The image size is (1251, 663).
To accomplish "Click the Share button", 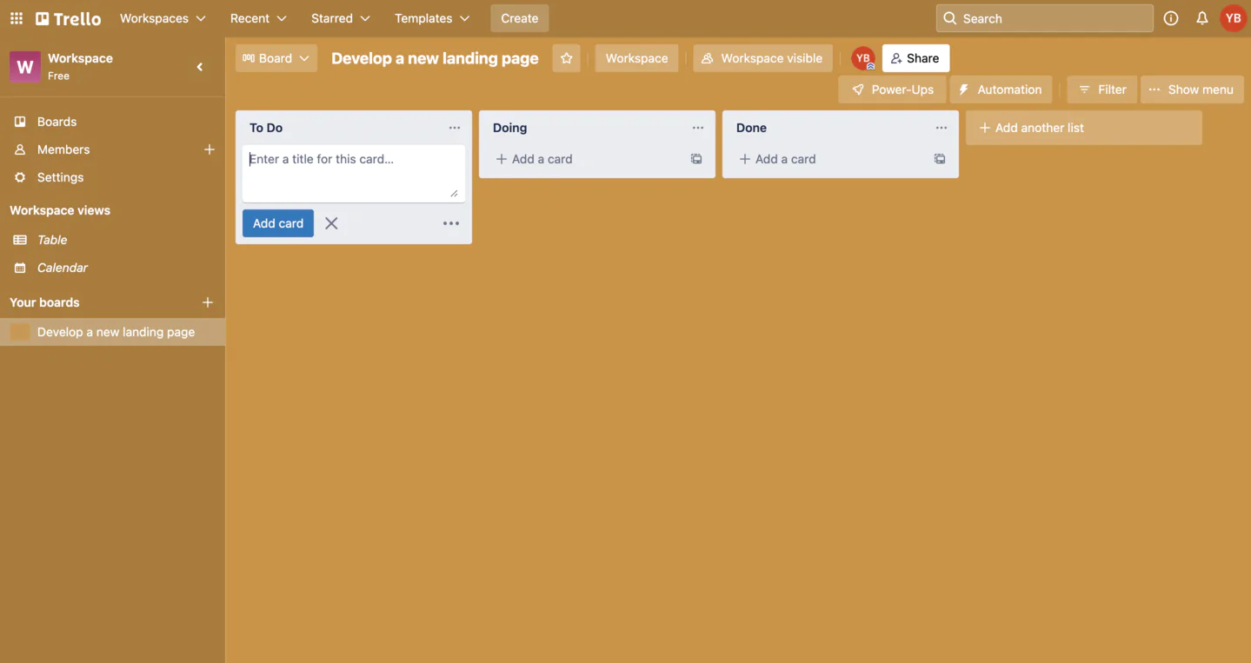I will tap(915, 57).
